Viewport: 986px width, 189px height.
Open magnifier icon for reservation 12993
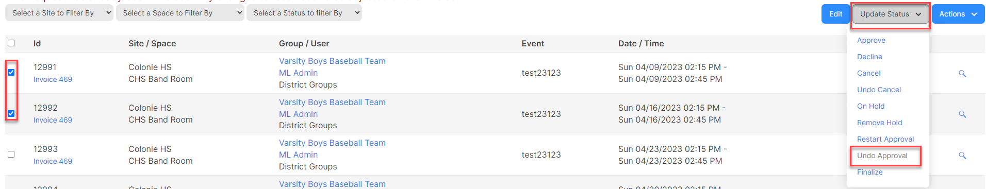pyautogui.click(x=962, y=155)
